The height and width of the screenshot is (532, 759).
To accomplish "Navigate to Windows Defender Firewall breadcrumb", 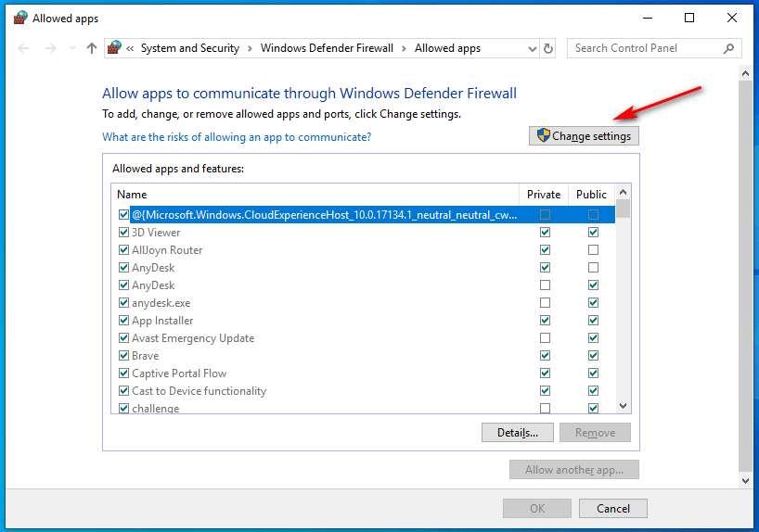I will coord(327,48).
